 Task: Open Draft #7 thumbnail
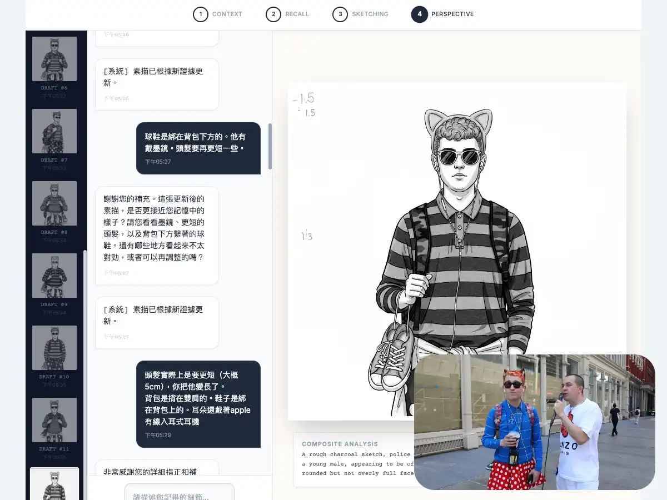pyautogui.click(x=54, y=131)
